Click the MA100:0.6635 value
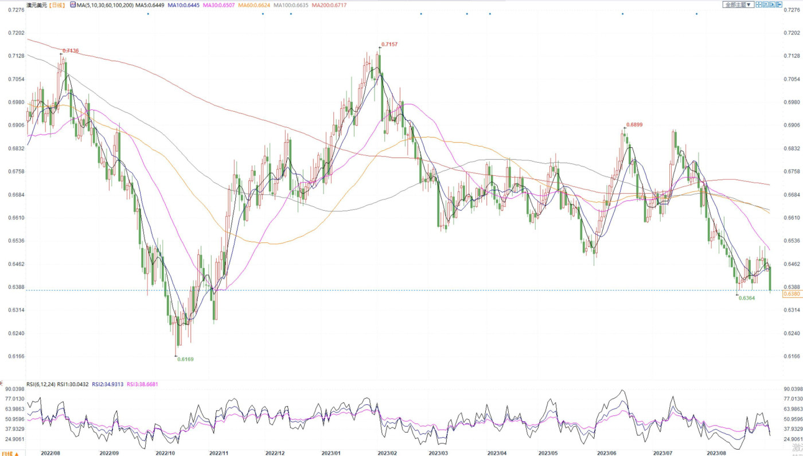803x456 pixels. [x=292, y=5]
